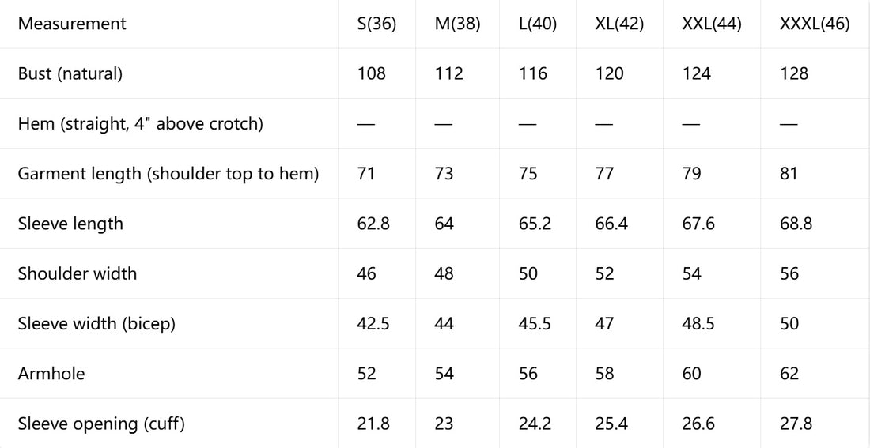Click the Bust (natural) row label
870x448 pixels.
70,73
